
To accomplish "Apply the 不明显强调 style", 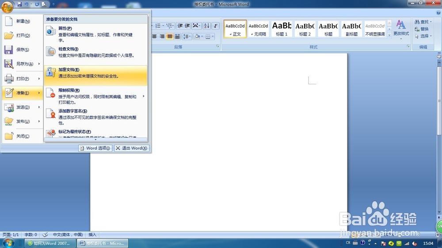I will coord(375,29).
